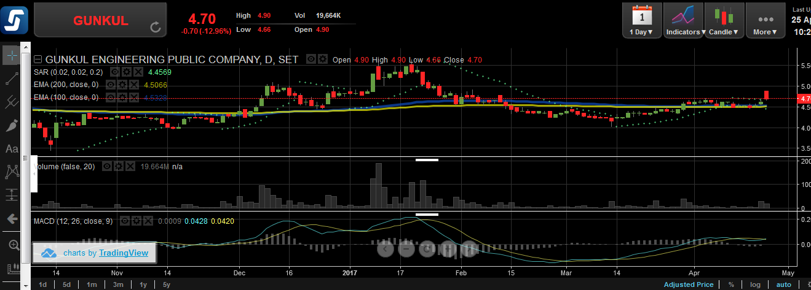Viewport: 811px width, 290px height.
Task: Select the pitchfork drawing tool
Action: [12, 102]
